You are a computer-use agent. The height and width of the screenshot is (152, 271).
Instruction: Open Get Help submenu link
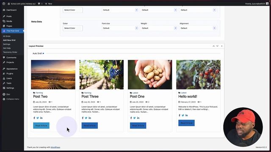[7, 48]
